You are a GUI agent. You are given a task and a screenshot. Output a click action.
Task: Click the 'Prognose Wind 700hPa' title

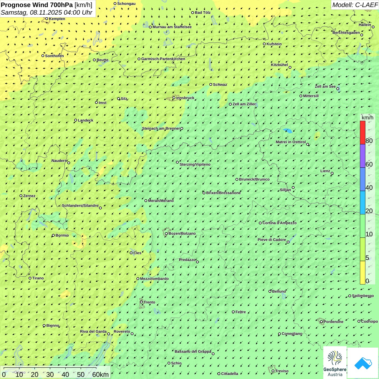coord(37,5)
